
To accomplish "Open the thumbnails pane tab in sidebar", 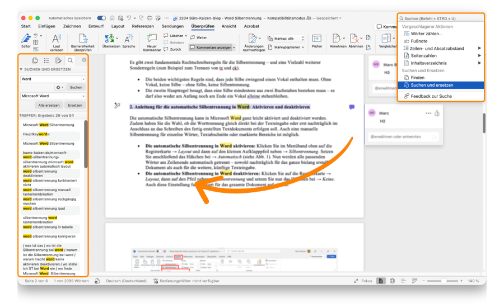I will (x=35, y=60).
